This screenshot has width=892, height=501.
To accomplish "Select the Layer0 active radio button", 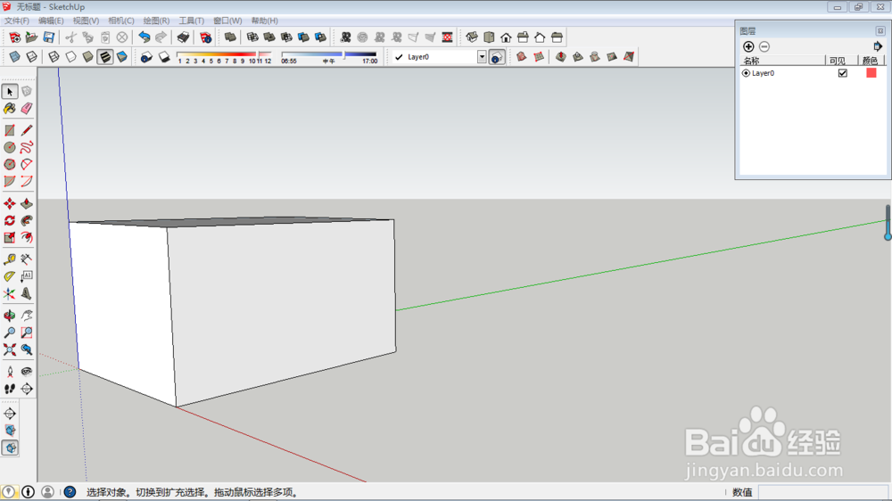I will [x=746, y=73].
